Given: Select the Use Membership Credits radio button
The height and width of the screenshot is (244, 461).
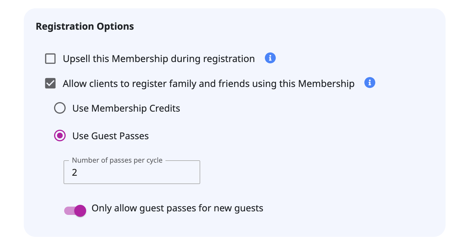Looking at the screenshot, I should [60, 108].
